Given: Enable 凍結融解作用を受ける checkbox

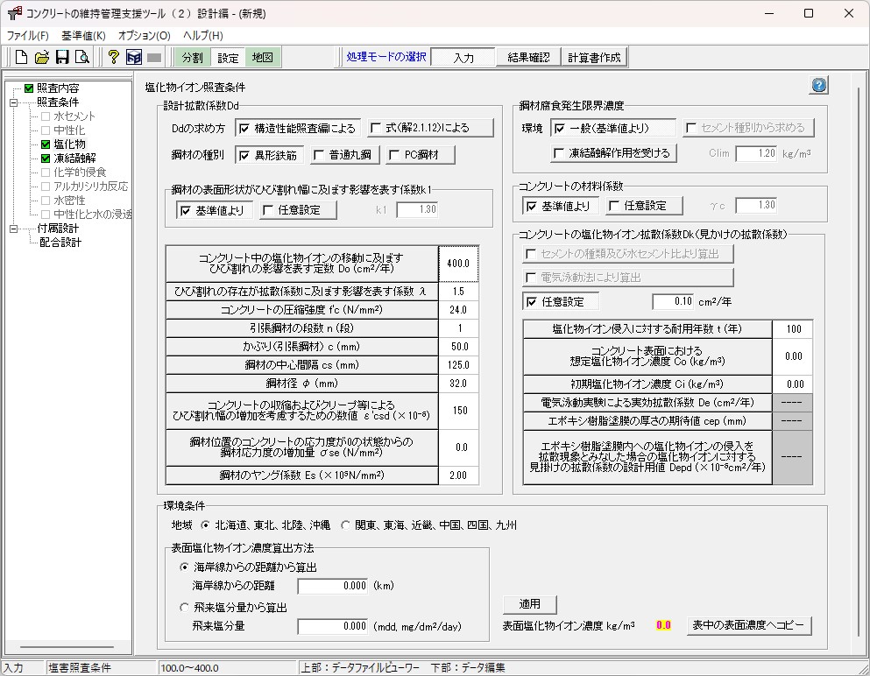Looking at the screenshot, I should pos(613,153).
